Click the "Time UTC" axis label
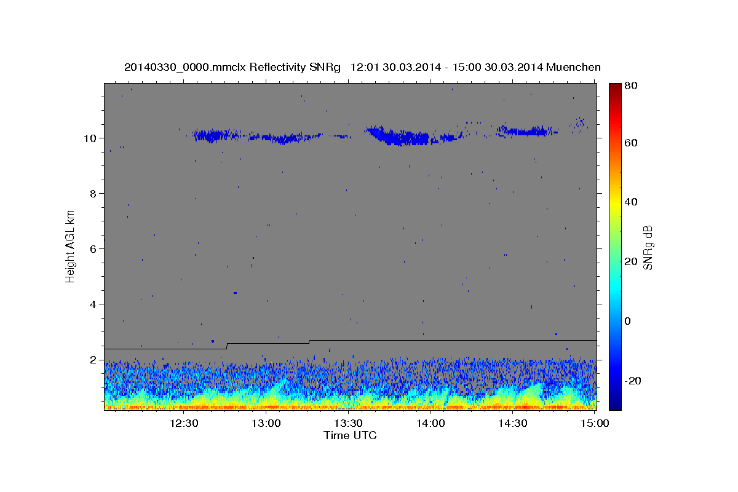Image resolution: width=738 pixels, height=492 pixels. click(350, 435)
